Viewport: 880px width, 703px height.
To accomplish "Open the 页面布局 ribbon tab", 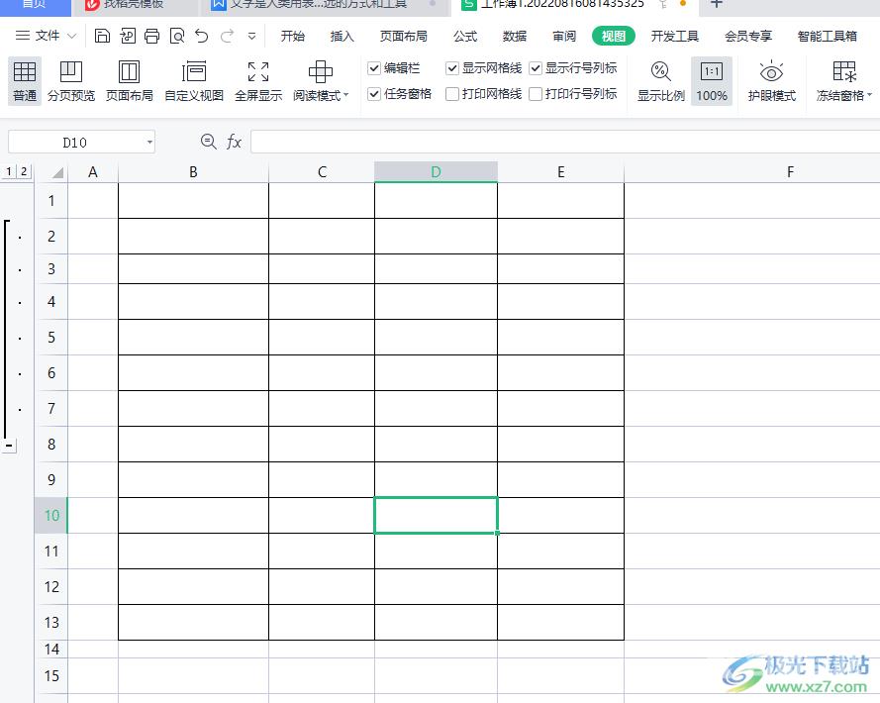I will pyautogui.click(x=403, y=37).
